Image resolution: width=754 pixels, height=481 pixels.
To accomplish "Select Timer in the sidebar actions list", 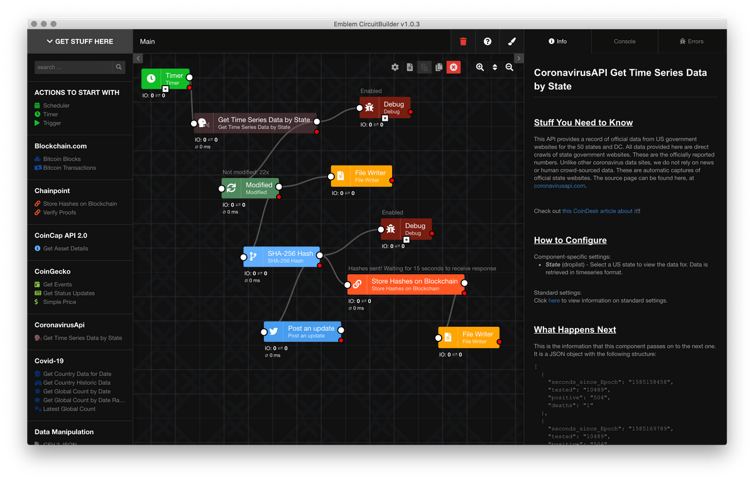I will 50,114.
